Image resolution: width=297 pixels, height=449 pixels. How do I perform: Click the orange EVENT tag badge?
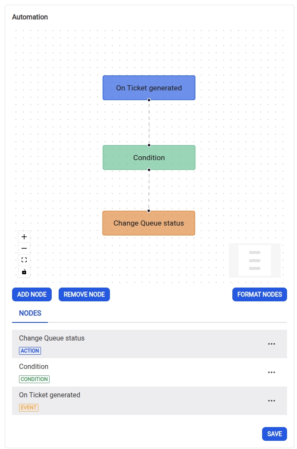(x=28, y=408)
